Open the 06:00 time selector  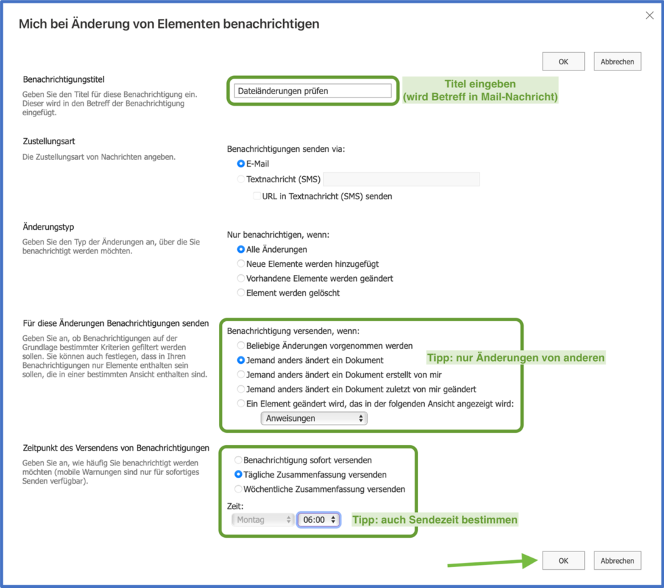pos(318,520)
